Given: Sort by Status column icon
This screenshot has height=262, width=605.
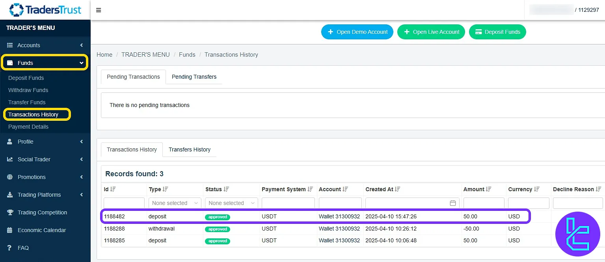Looking at the screenshot, I should [227, 189].
